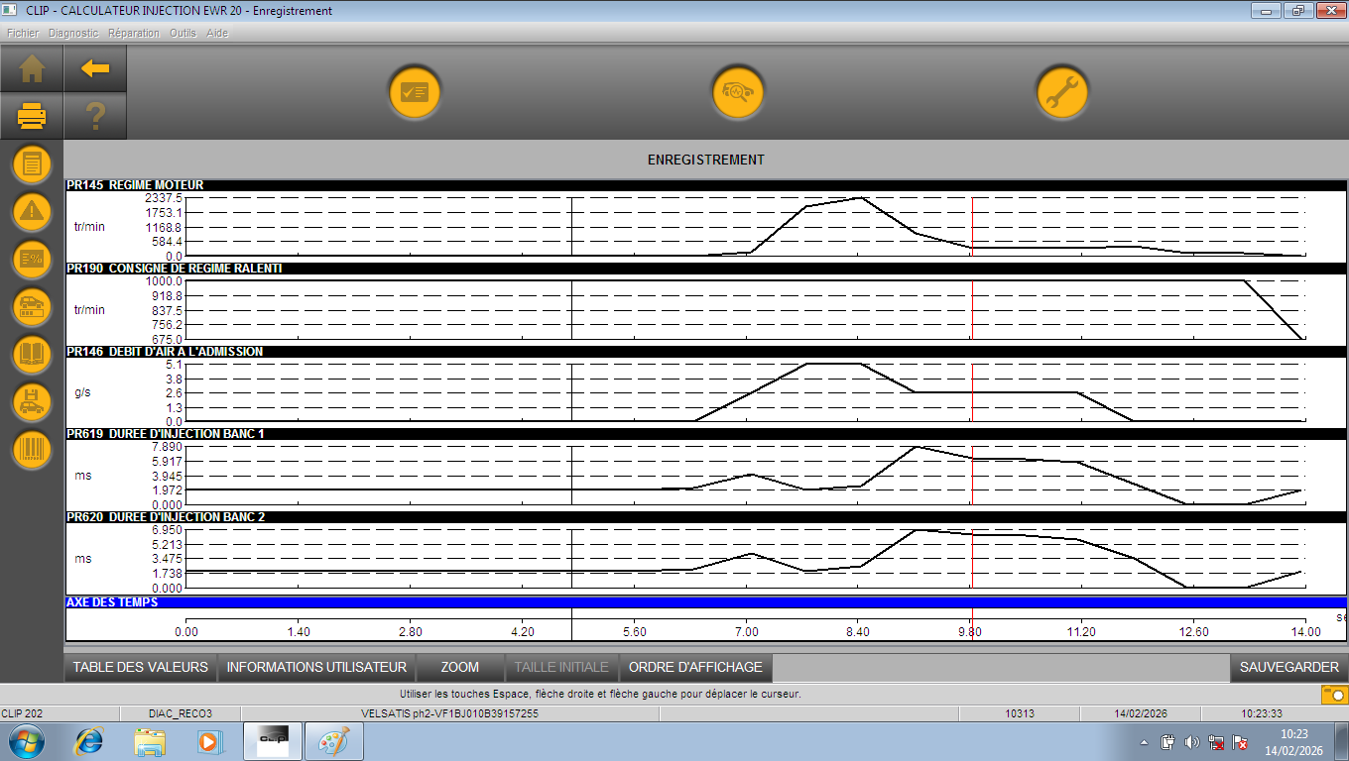Open Internet Explorer from the taskbar
Image resolution: width=1349 pixels, height=761 pixels.
coord(89,741)
